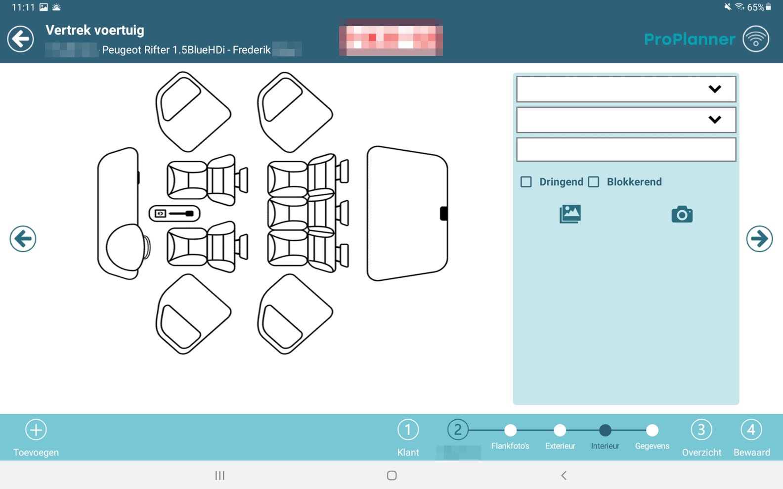This screenshot has width=783, height=489.
Task: Tap Android system back button
Action: click(564, 475)
